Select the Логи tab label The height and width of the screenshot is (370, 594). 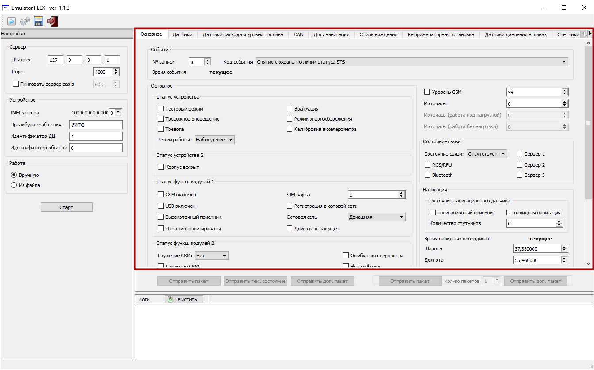pos(144,299)
